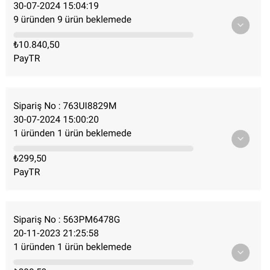Expand order 563PM6478G with the chevron
This screenshot has height=270, width=270.
[x=240, y=253]
